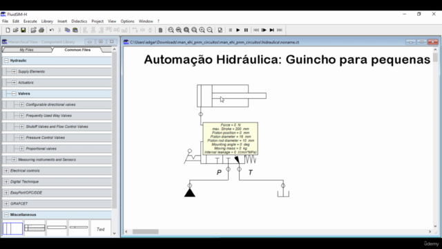Screen dimensions: 442x249
Task: Reset simulation with the rewind icon
Action: click(256, 30)
